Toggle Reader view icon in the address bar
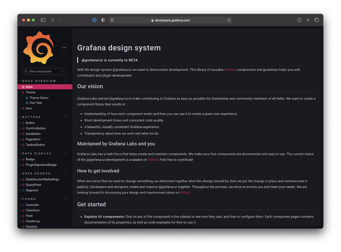 (x=112, y=20)
